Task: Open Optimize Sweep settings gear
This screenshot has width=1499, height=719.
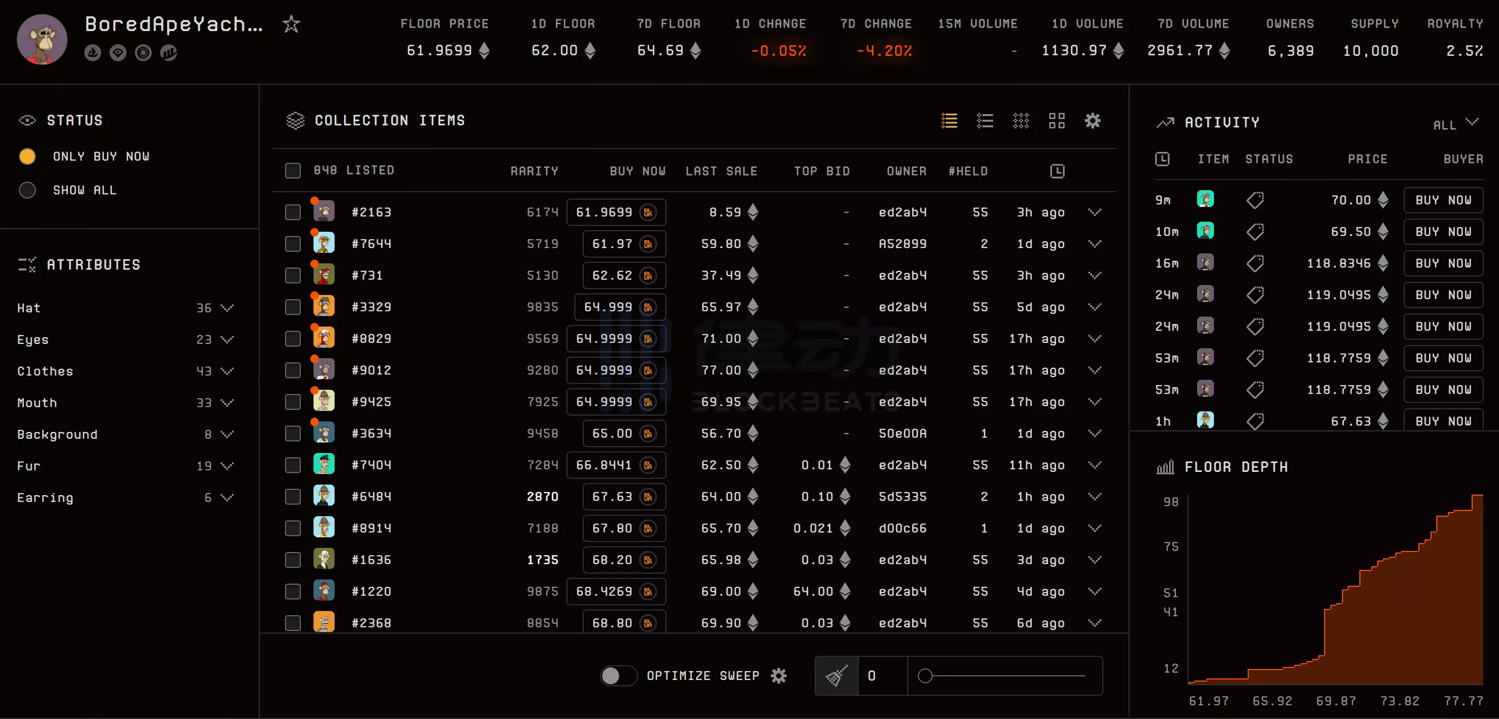Action: pos(779,676)
